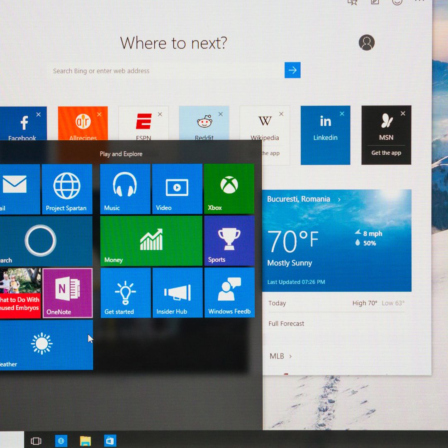Viewport: 448px width, 448px height.
Task: Open File Explorer from the taskbar
Action: point(85,441)
